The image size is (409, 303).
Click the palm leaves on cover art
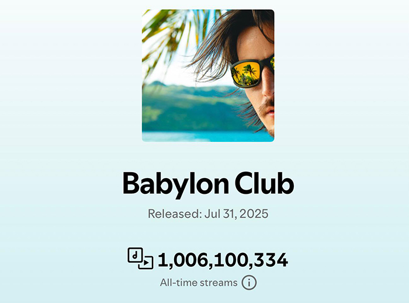coord(167,32)
